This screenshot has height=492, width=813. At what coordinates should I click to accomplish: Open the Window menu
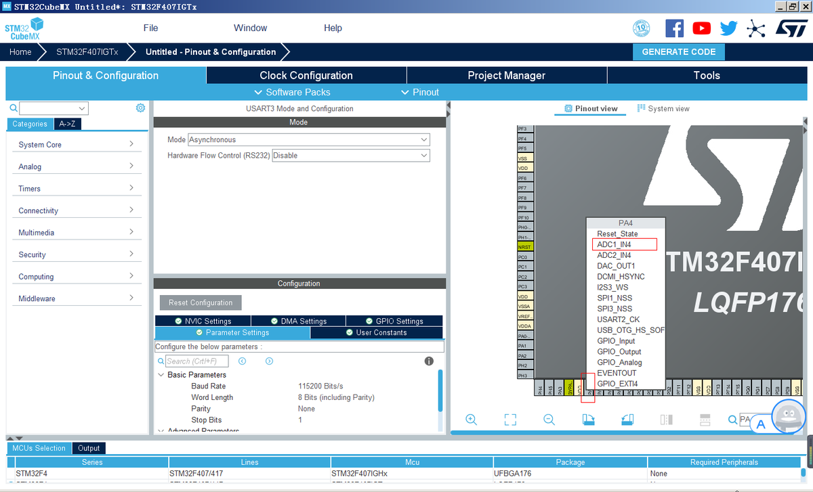click(250, 28)
